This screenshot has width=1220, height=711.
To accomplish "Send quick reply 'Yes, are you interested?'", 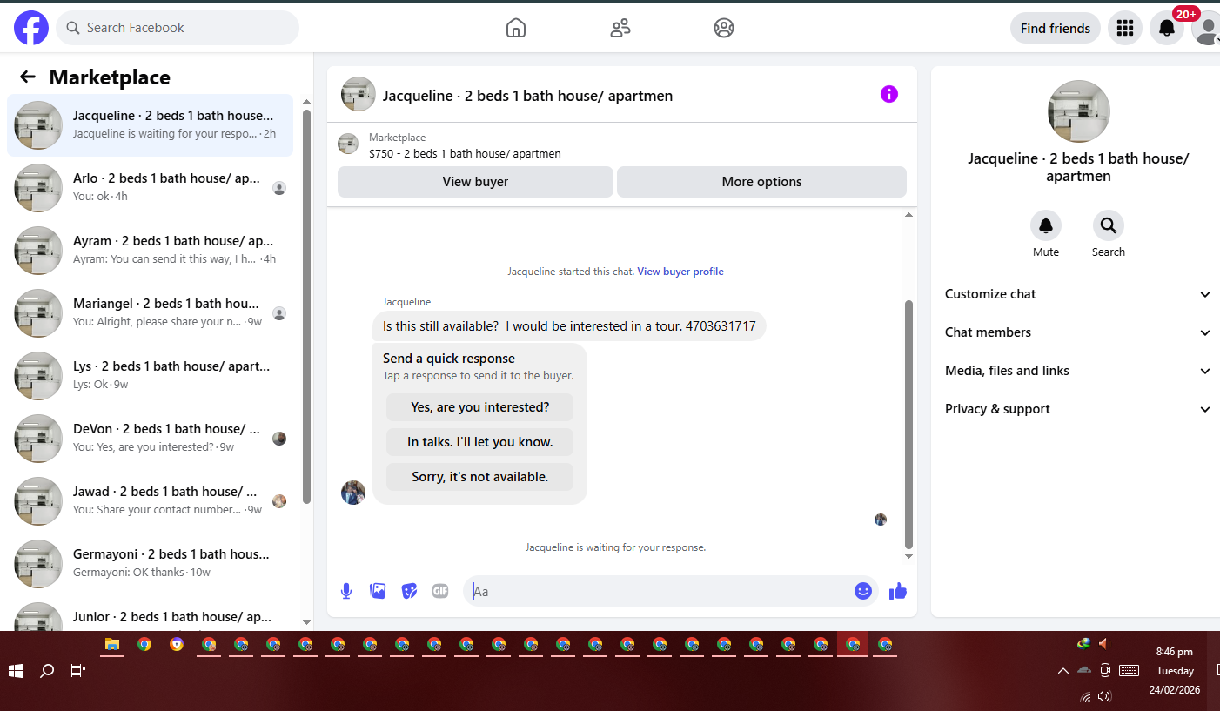I will (x=479, y=407).
